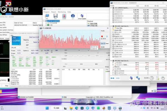Image resolution: width=167 pixels, height=111 pixels.
Task: Click the clock icon in sensor window toolbar
Action: [152, 78]
